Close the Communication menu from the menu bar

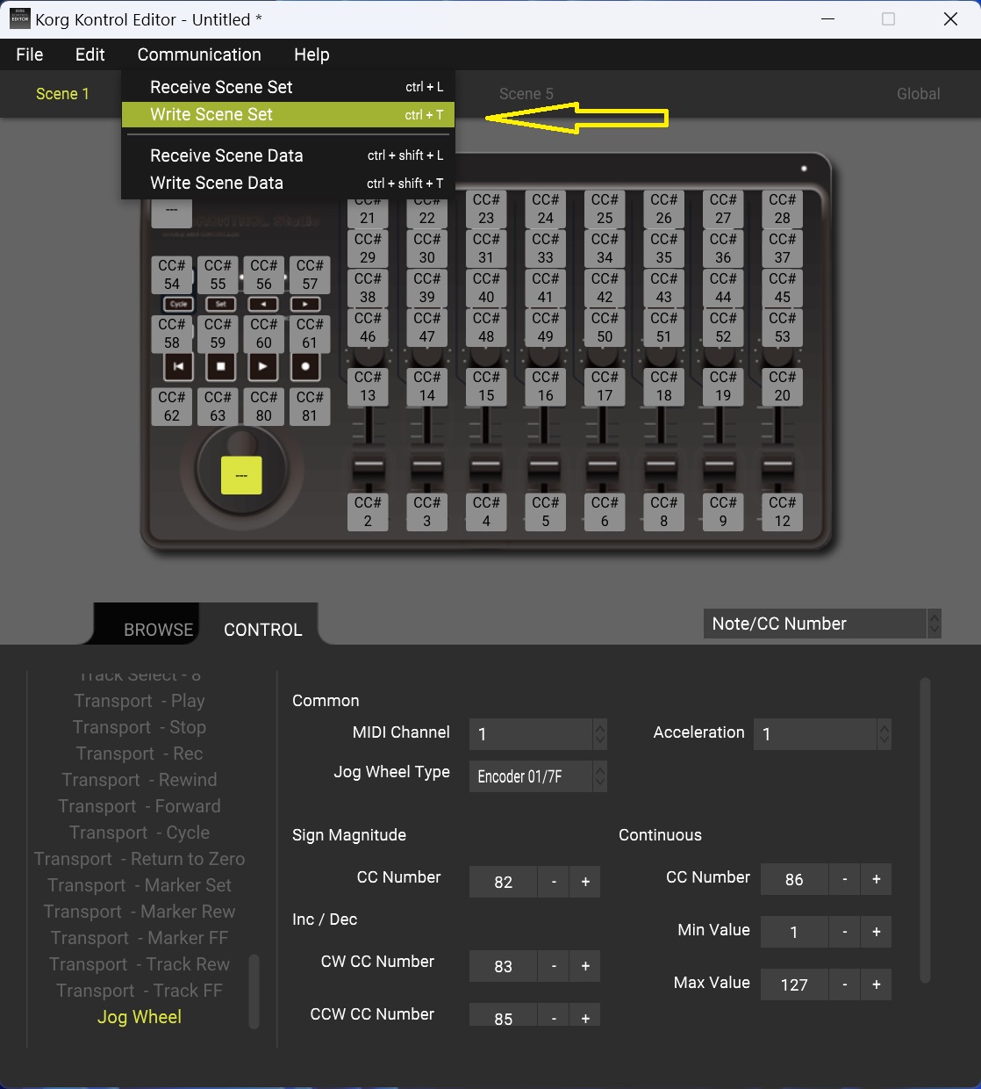tap(199, 54)
